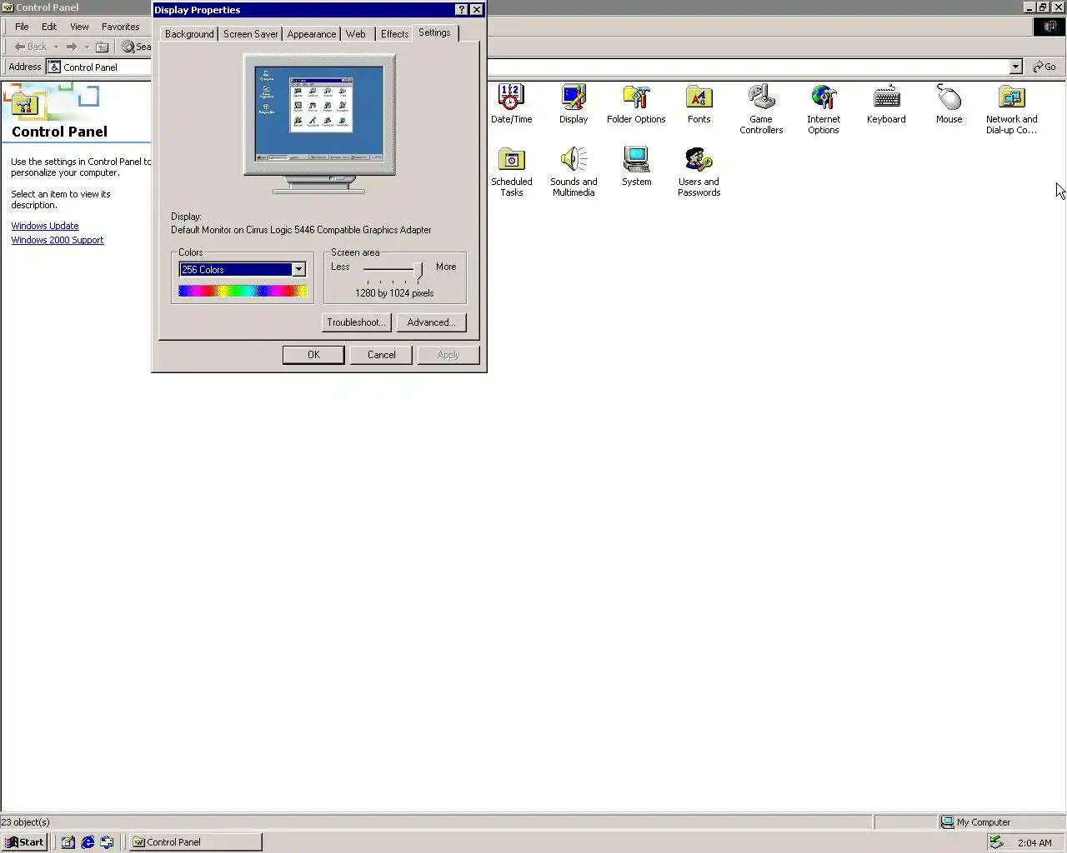Select the System icon
This screenshot has height=853, width=1067.
pos(636,167)
